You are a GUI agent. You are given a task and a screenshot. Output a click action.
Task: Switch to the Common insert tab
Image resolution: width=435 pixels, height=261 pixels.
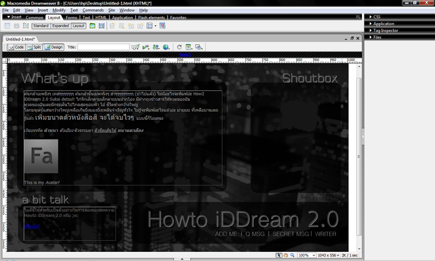click(x=35, y=18)
